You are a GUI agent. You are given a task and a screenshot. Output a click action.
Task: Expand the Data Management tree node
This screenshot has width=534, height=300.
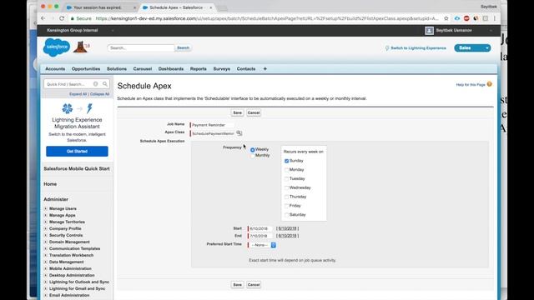point(46,262)
